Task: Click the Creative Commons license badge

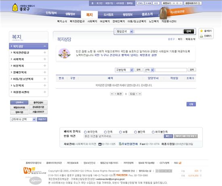Action: point(163,171)
